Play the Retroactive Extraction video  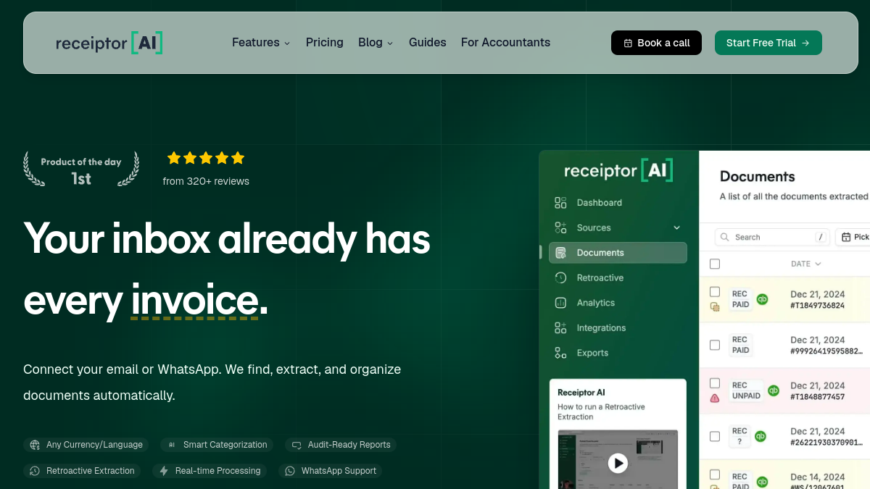[x=618, y=463]
